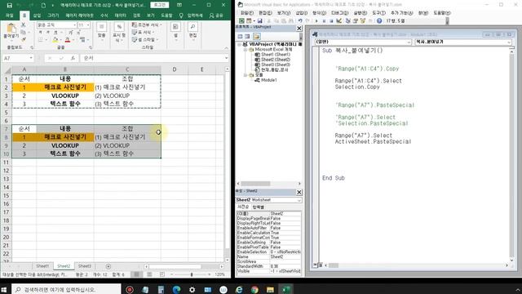
Task: Open Conditional Formatting in Excel ribbon
Action: [147, 25]
